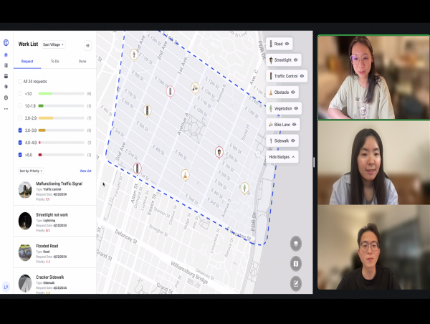Check the 2.0-2.9 priority checkbox
Screen dimensions: 430x324
point(20,118)
